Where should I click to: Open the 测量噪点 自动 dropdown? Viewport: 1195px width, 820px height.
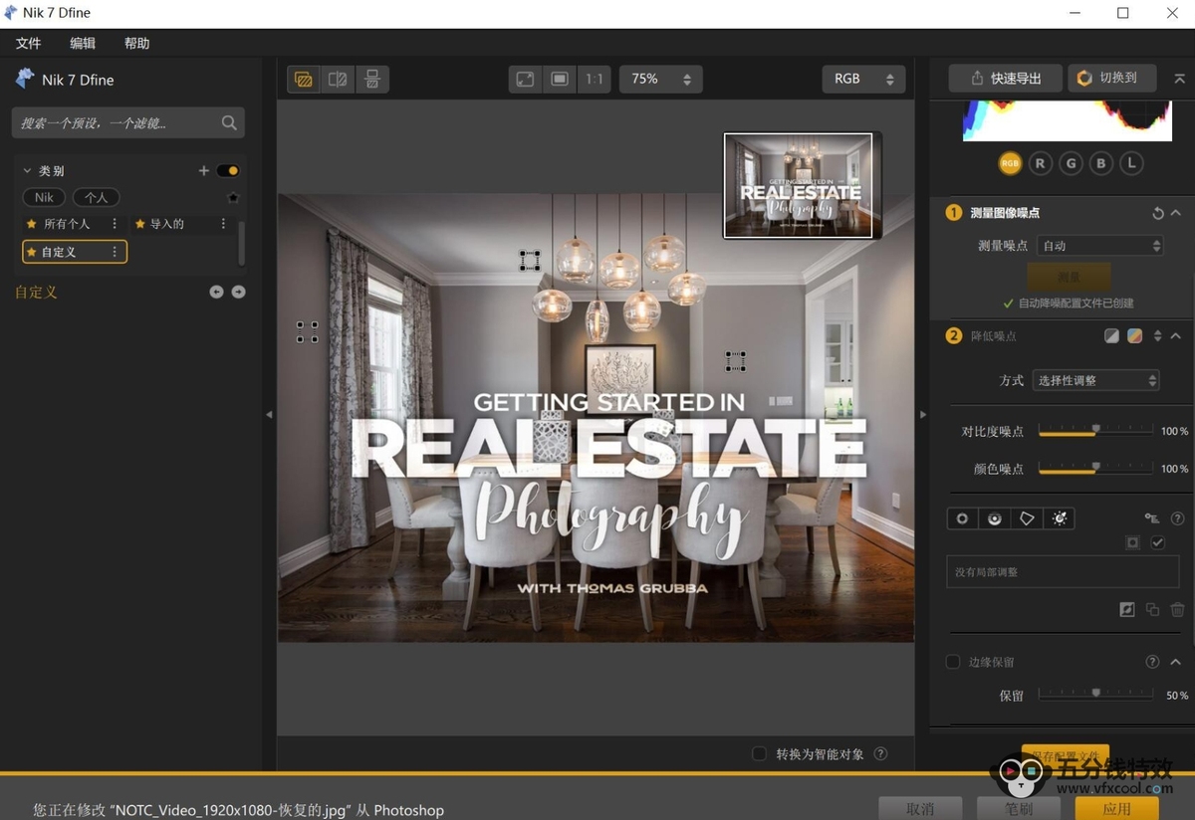[x=1099, y=246]
